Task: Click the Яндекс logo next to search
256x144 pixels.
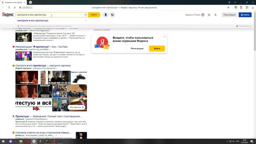Action: pyautogui.click(x=8, y=15)
